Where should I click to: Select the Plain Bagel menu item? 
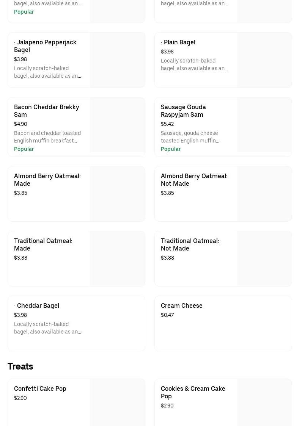(179, 42)
